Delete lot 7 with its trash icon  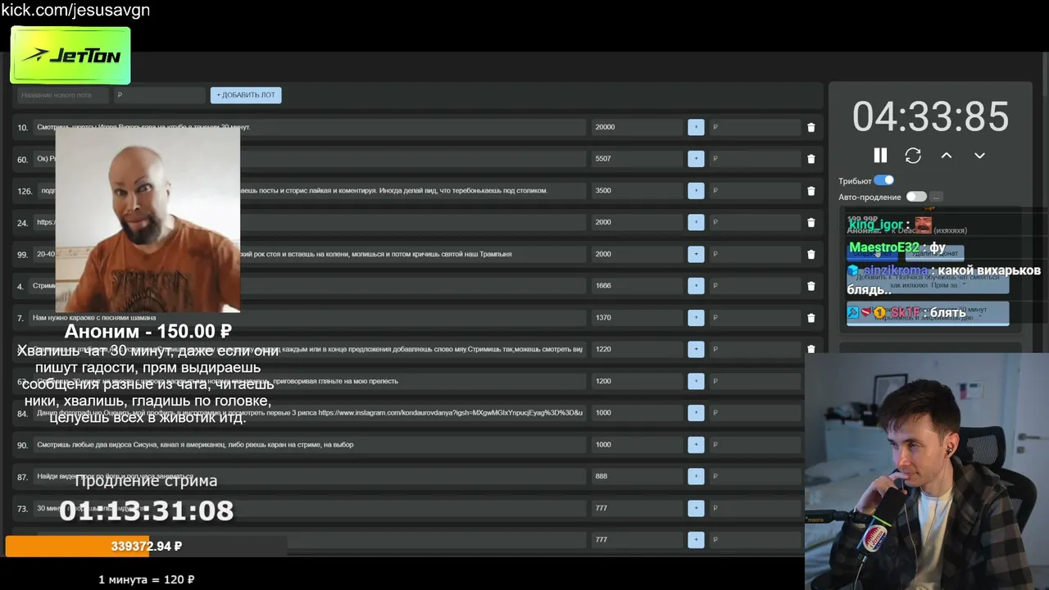(x=811, y=317)
